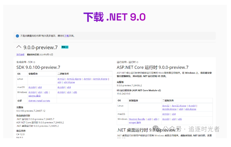231x147 pixels.
Task: Open ASP.NET Core Windows winget 指令 link
Action: click(135, 122)
